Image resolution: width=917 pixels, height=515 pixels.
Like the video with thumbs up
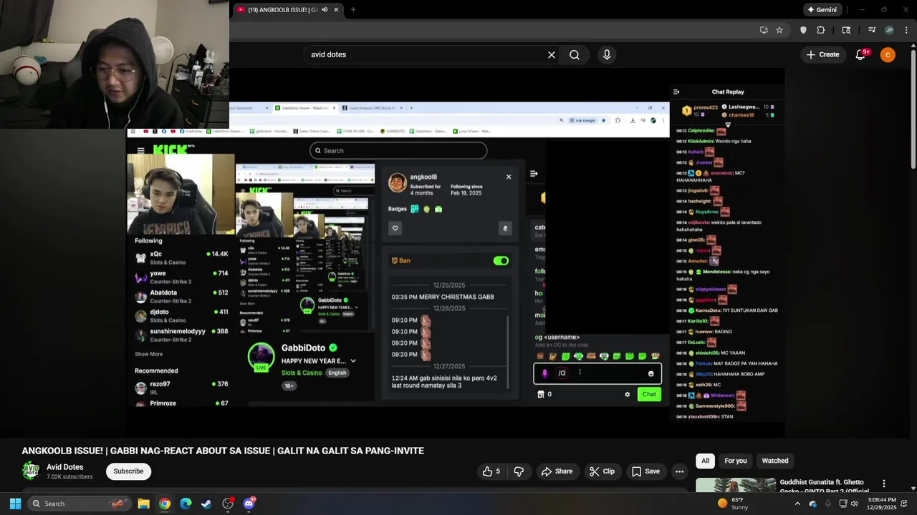(x=491, y=471)
